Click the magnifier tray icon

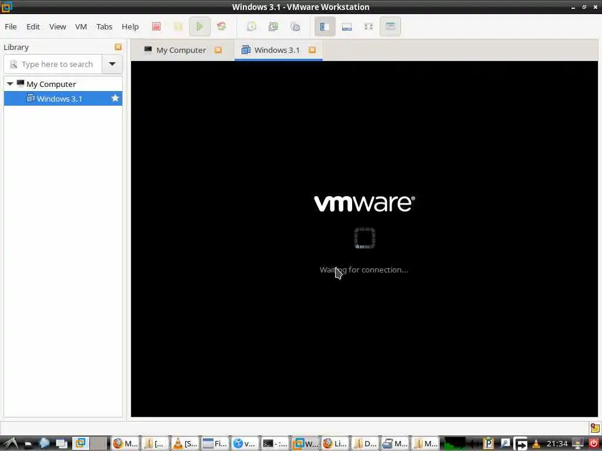[505, 444]
